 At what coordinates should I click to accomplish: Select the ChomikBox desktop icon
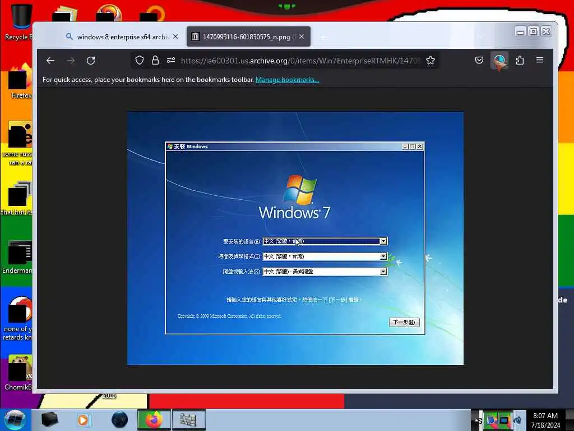17,372
